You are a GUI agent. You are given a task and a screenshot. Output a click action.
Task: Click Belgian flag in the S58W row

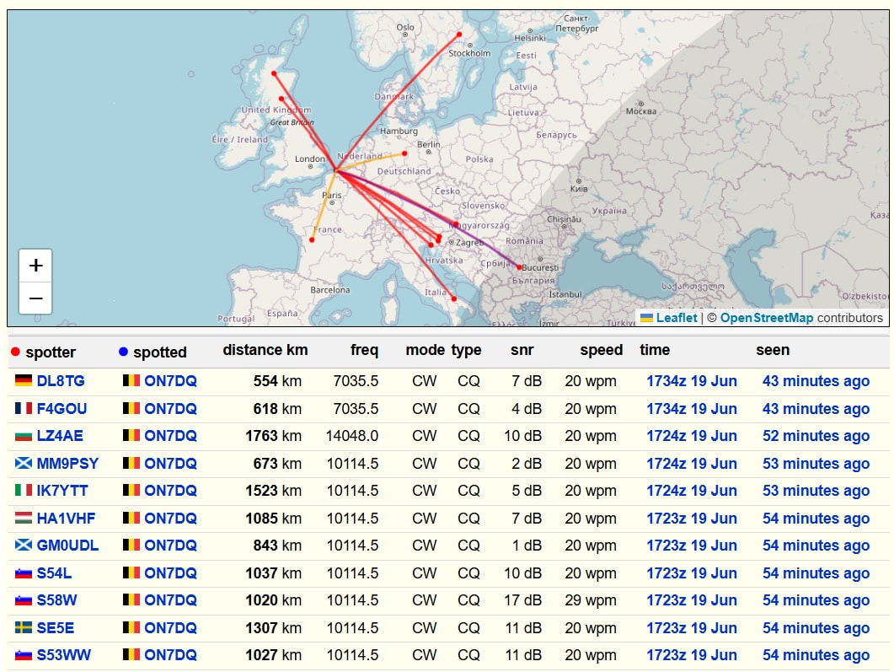click(x=131, y=599)
